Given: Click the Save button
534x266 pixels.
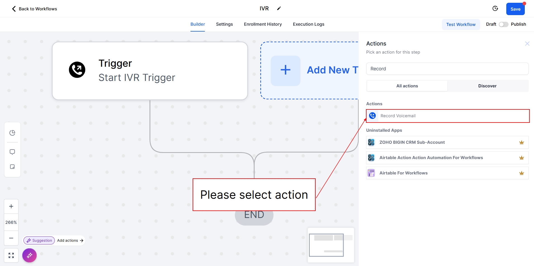Looking at the screenshot, I should pos(515,9).
